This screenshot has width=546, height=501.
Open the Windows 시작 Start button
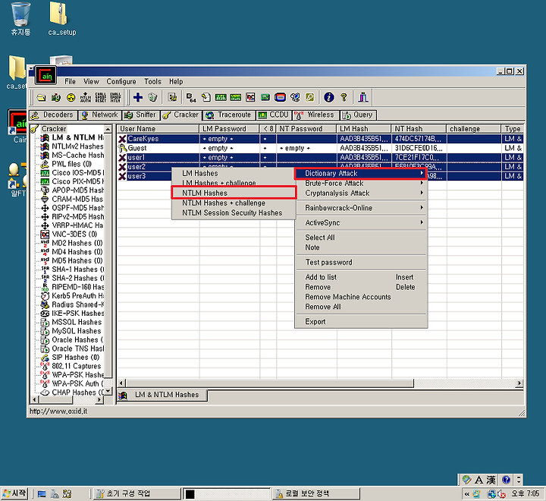(14, 493)
